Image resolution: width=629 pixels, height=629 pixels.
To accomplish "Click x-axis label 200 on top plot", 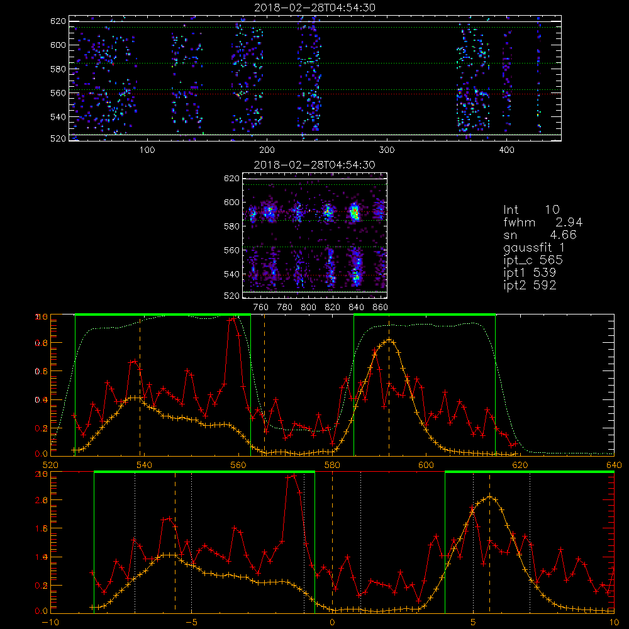I will [267, 150].
